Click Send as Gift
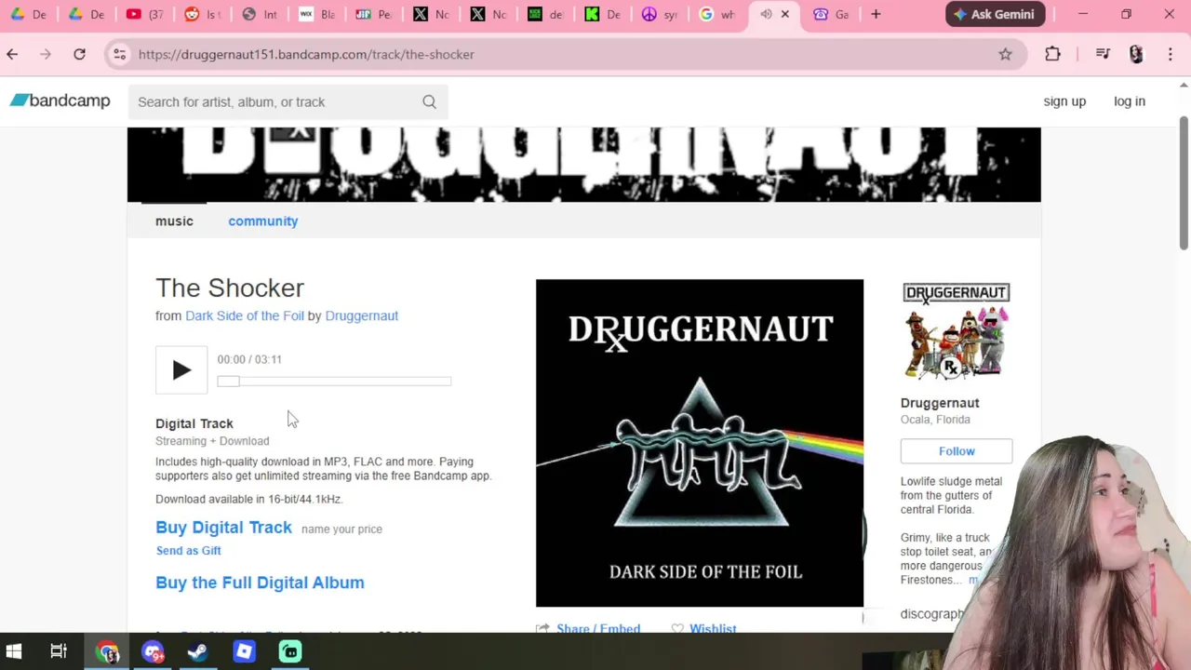The image size is (1191, 670). click(x=189, y=551)
